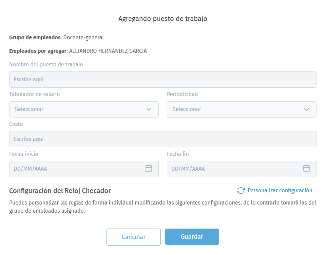Open the calendar picker for Fecha fin

306,168
